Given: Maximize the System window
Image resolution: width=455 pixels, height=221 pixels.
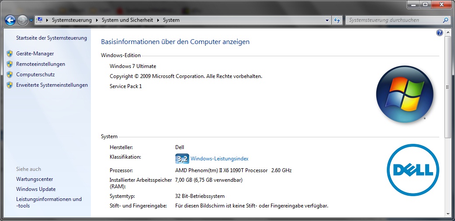Looking at the screenshot, I should [x=425, y=4].
